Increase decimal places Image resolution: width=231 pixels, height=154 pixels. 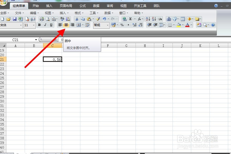(134, 25)
